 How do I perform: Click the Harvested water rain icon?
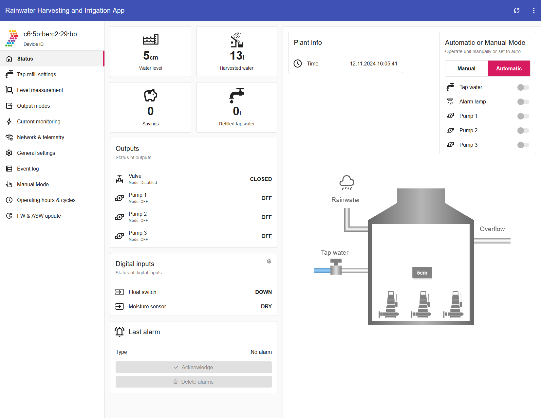pos(237,40)
